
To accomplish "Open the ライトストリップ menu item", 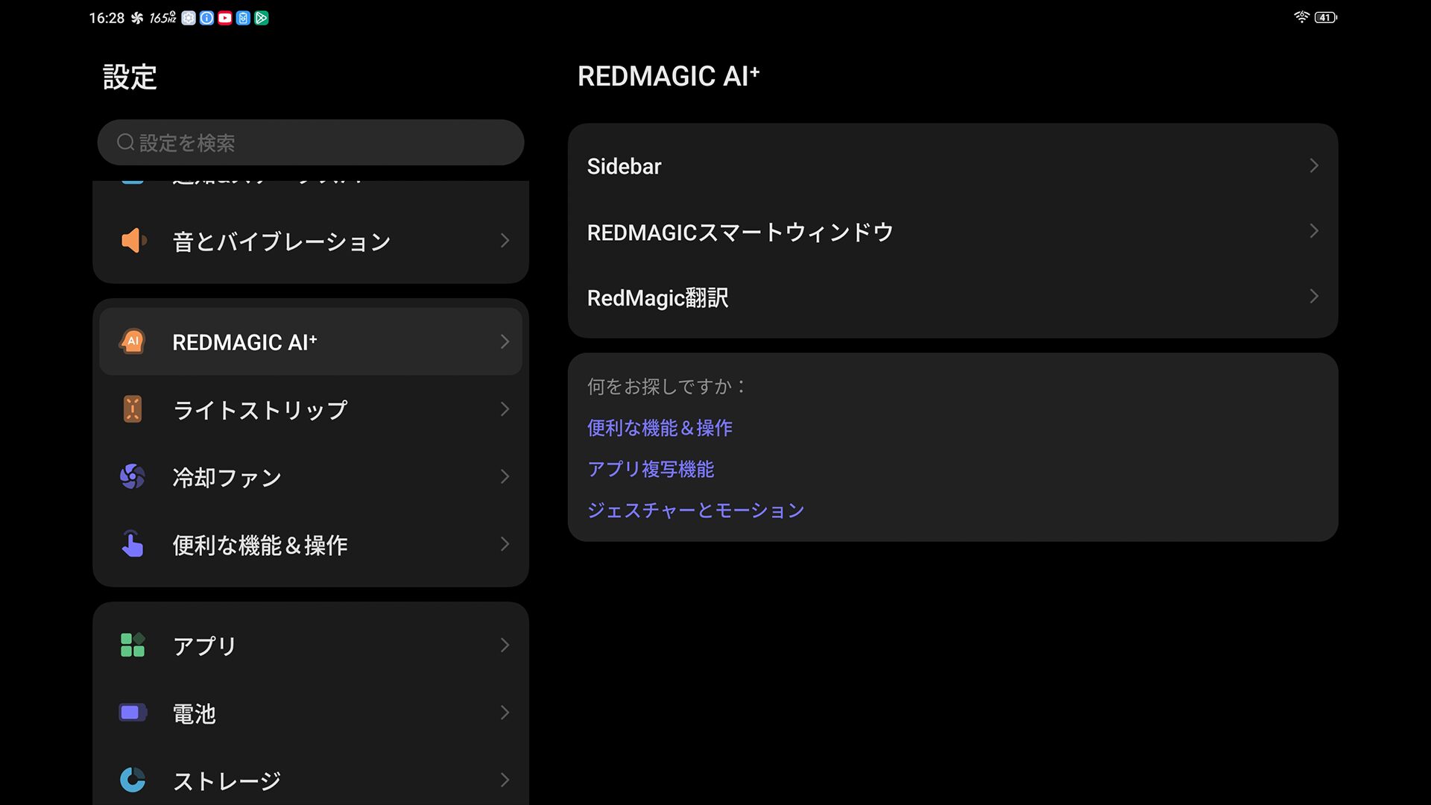I will 259,410.
